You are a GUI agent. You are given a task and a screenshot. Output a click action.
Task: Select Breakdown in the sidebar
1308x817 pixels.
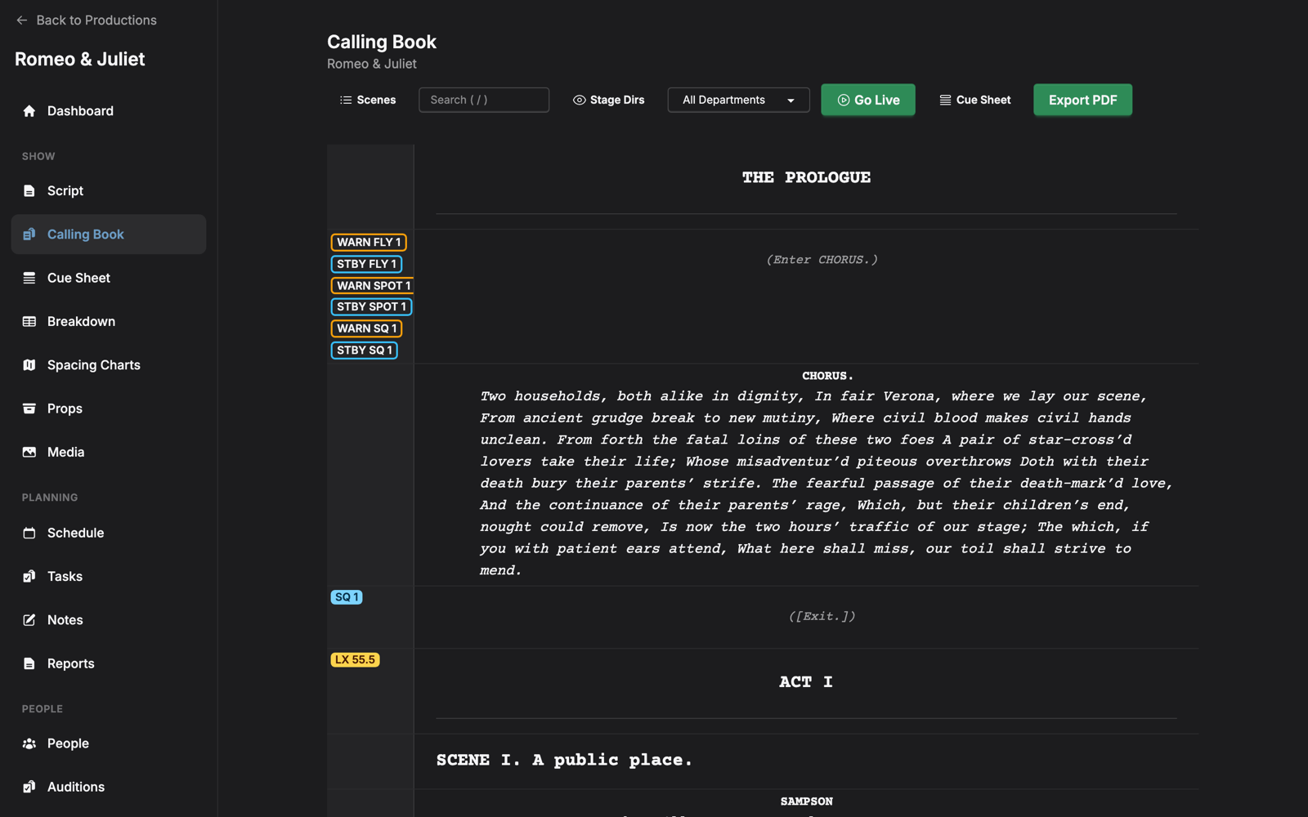click(109, 322)
